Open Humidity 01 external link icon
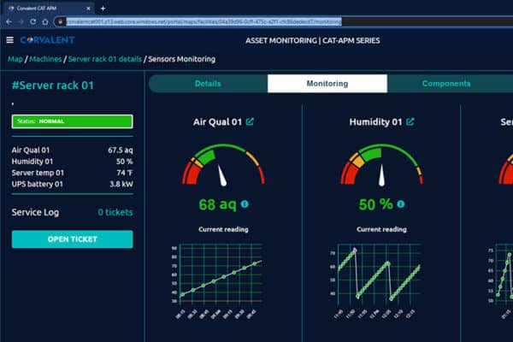 click(410, 122)
